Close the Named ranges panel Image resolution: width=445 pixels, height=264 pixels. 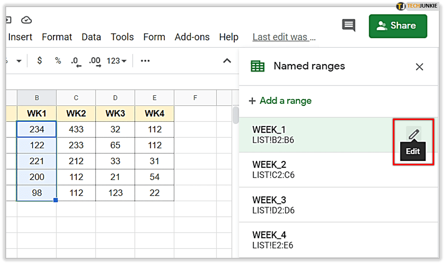coord(419,67)
